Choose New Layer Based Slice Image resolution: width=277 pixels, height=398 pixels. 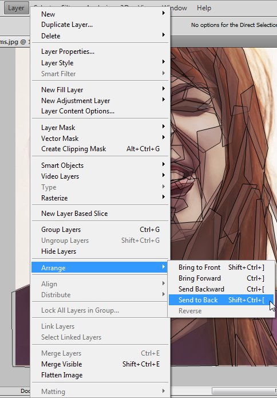(100, 214)
